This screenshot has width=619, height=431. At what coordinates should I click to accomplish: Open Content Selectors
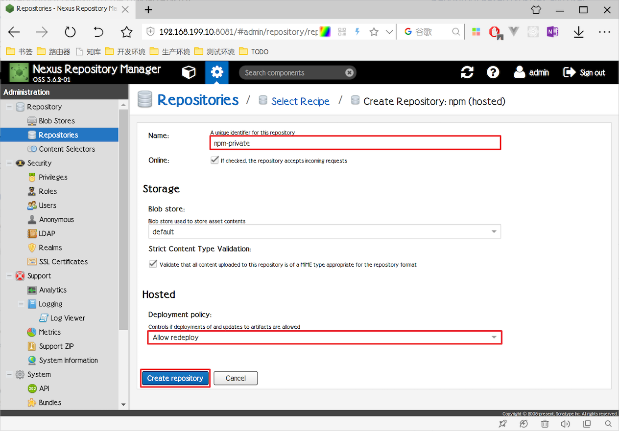67,149
